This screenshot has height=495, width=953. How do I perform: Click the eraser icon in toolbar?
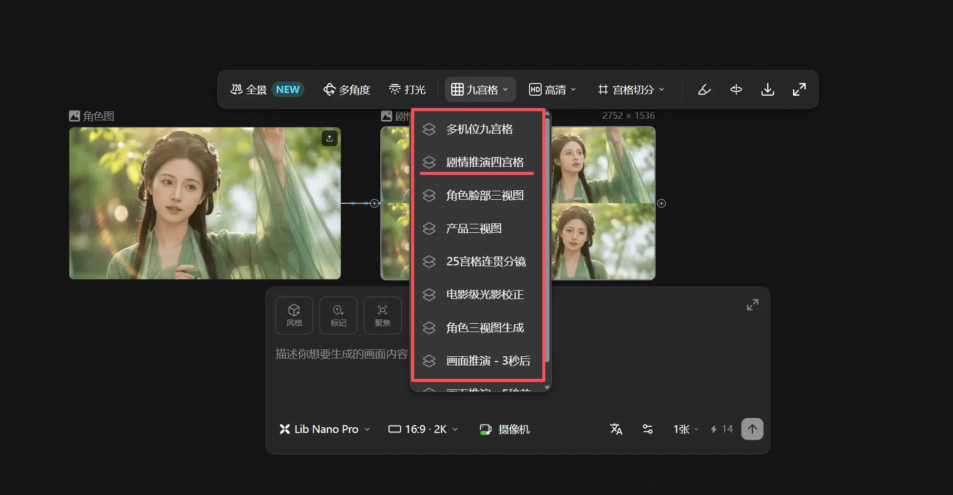click(704, 90)
